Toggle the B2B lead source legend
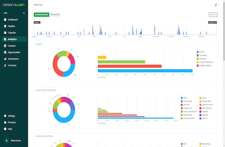 (185, 98)
